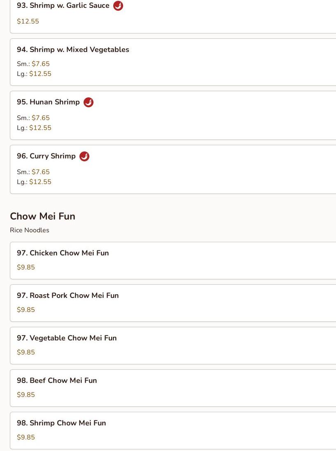
Task: Click large price of Hunan Shrimp
Action: point(40,128)
